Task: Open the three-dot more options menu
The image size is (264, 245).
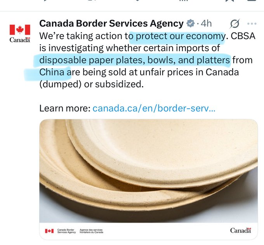Action: click(x=252, y=24)
